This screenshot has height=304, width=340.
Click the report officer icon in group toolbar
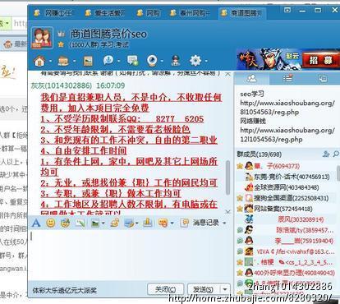coord(176,61)
